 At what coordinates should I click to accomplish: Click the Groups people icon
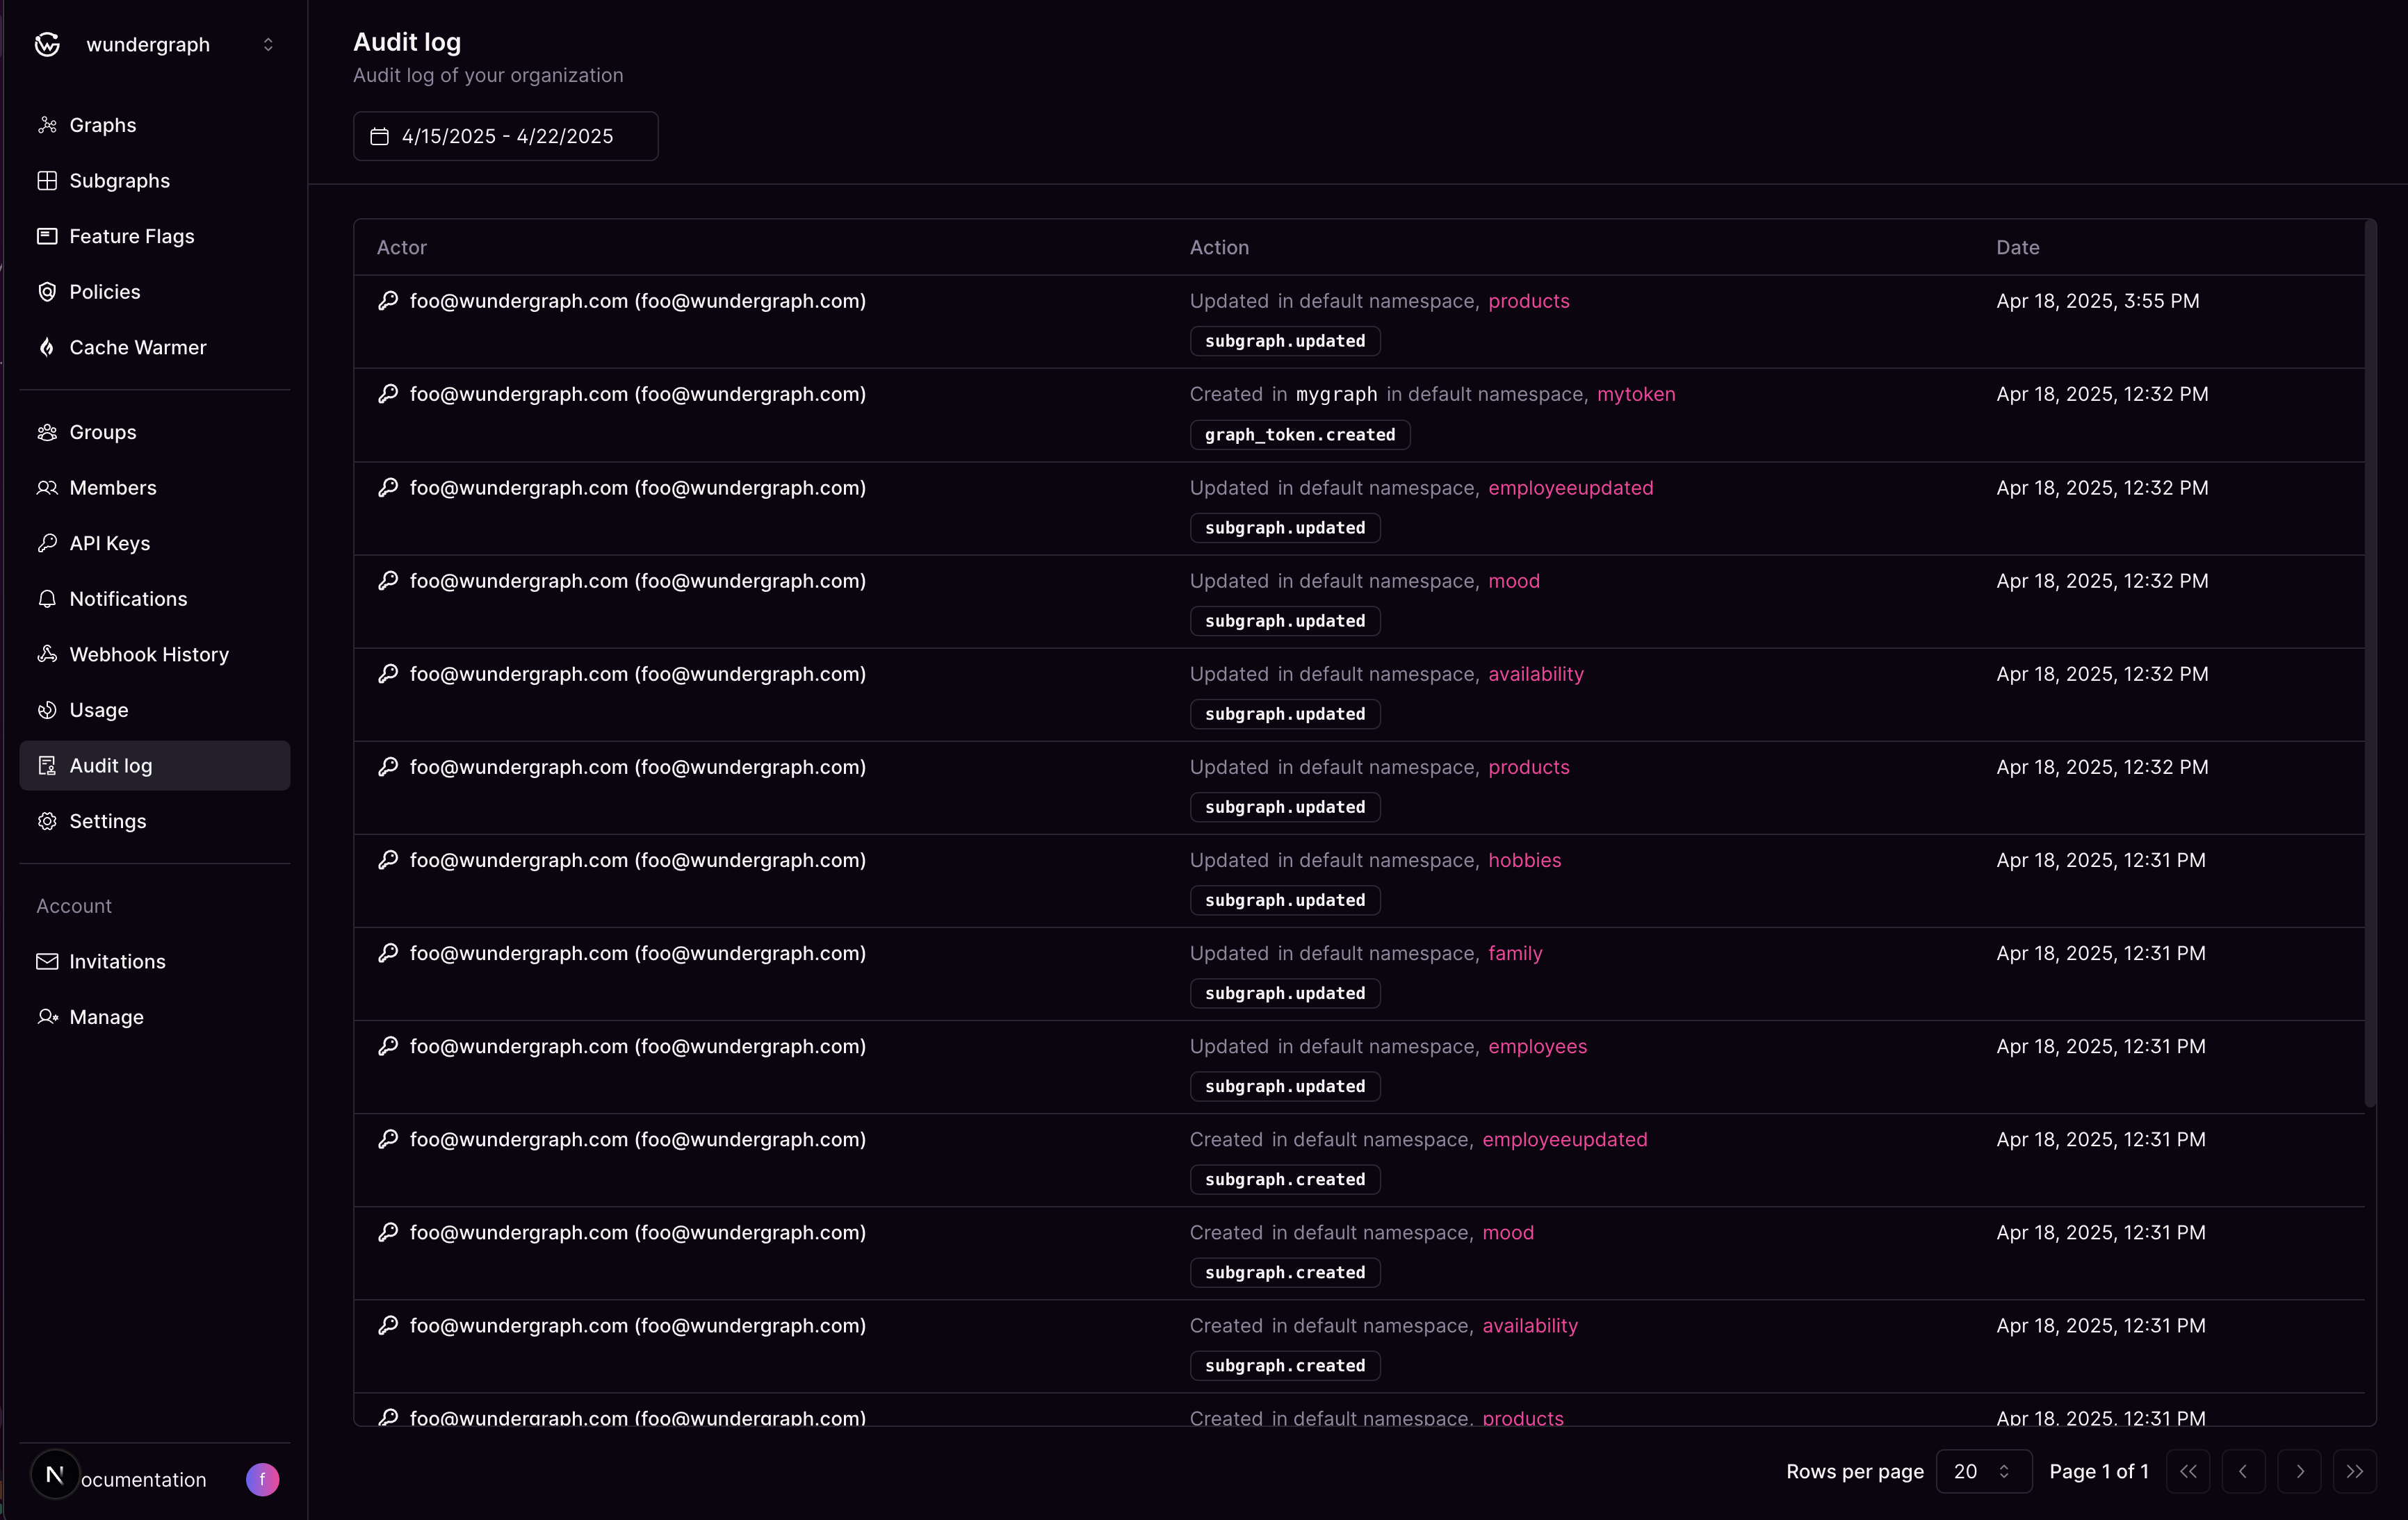tap(47, 431)
